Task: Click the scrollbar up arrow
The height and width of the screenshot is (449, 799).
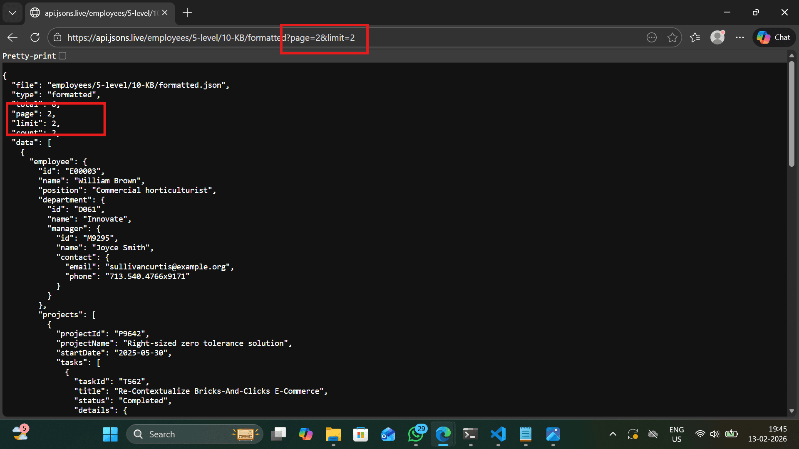Action: (792, 55)
